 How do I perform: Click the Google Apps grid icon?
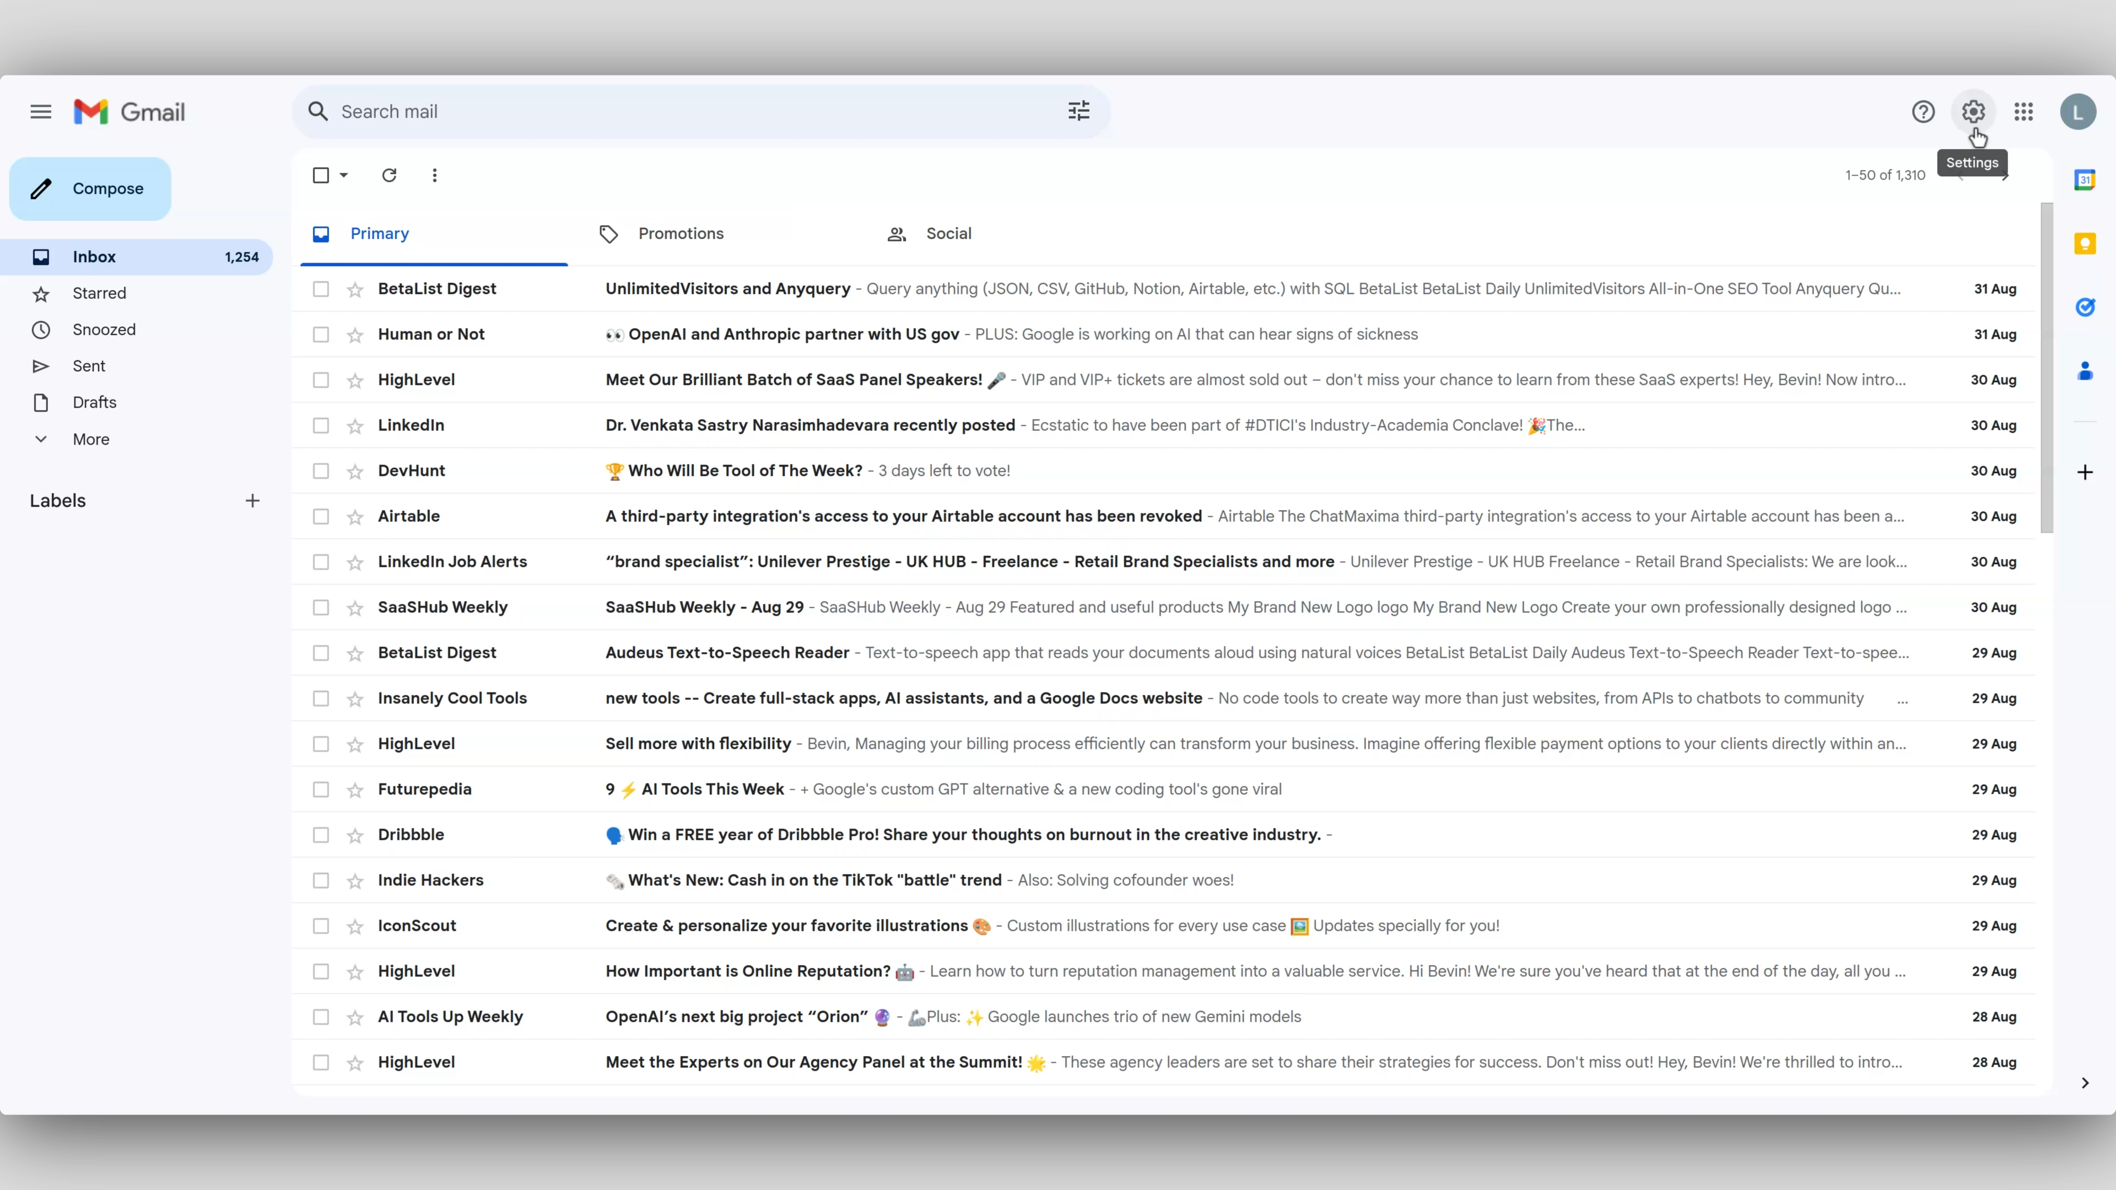click(x=2025, y=112)
